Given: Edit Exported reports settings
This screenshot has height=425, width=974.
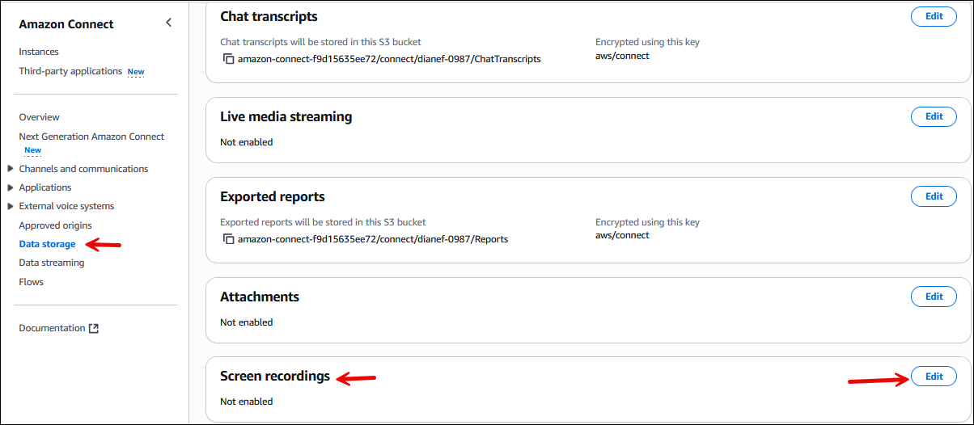Looking at the screenshot, I should [x=934, y=196].
